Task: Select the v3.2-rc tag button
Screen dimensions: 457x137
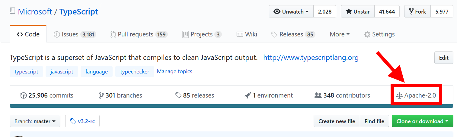Action: point(82,121)
